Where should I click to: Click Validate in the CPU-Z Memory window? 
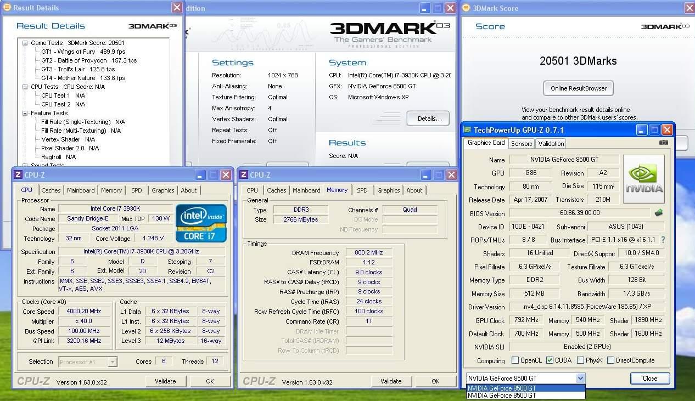click(391, 381)
